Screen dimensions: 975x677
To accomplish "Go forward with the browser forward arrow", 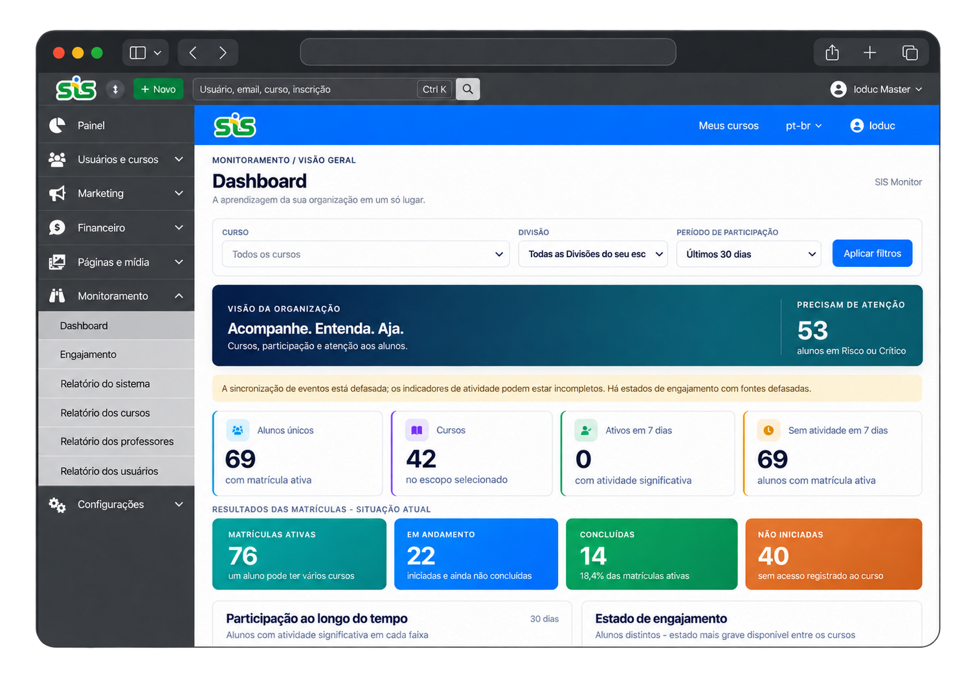I will point(223,52).
